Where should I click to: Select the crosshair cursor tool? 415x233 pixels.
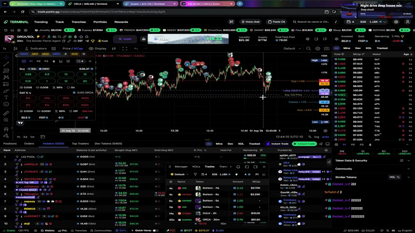pyautogui.click(x=6, y=57)
